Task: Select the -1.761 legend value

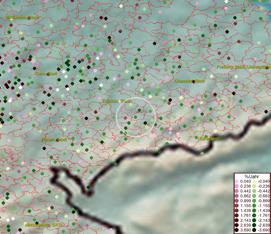Action: tap(264, 215)
